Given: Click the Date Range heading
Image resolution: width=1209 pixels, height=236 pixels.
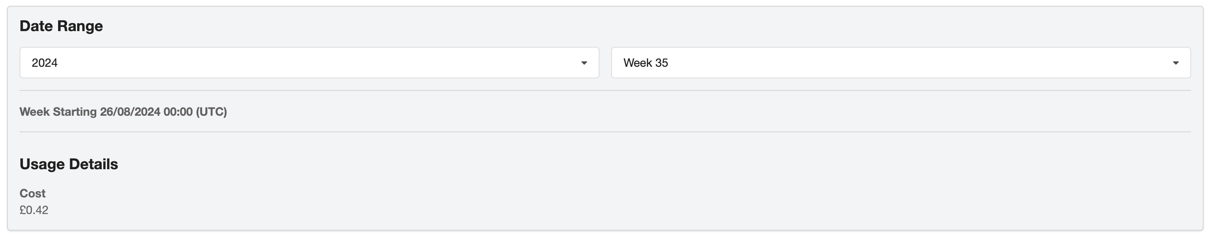Looking at the screenshot, I should [x=61, y=26].
